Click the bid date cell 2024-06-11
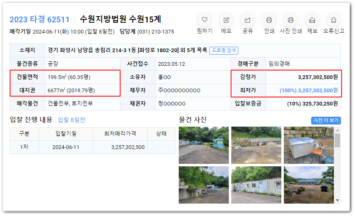This screenshot has height=216, width=355. tap(66, 147)
